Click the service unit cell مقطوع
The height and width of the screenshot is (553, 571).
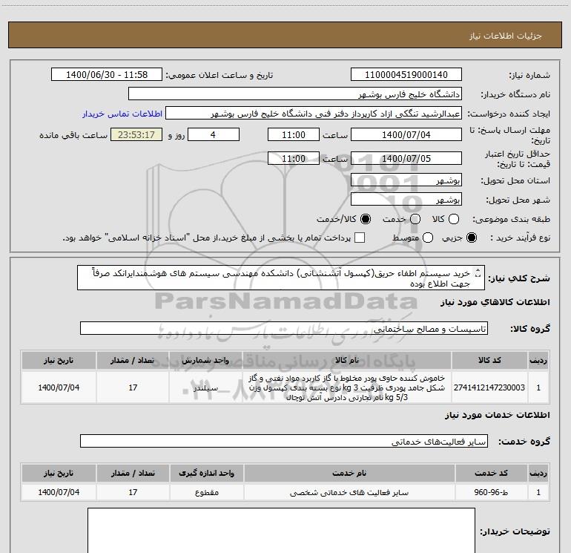click(206, 492)
